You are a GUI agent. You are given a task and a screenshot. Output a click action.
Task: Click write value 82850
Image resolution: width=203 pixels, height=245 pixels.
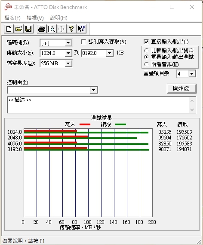coord(165,144)
